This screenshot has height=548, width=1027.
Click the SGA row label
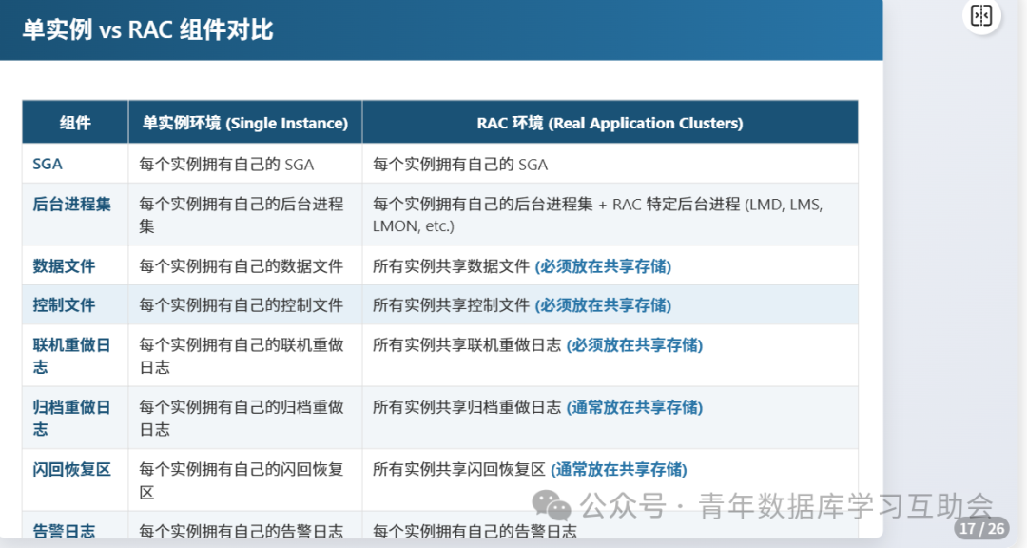pyautogui.click(x=48, y=164)
